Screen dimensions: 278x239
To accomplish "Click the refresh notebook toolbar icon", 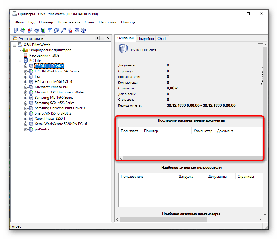I will [43, 30].
